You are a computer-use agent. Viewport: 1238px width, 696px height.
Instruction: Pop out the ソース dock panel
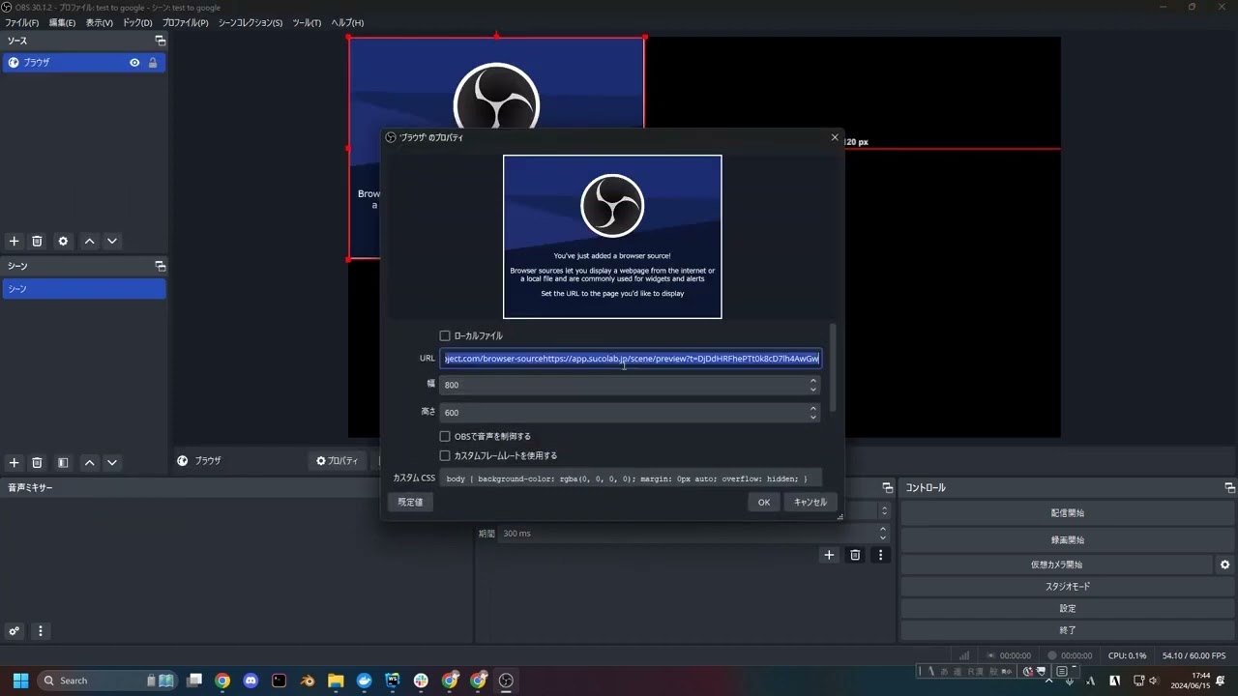(161, 41)
